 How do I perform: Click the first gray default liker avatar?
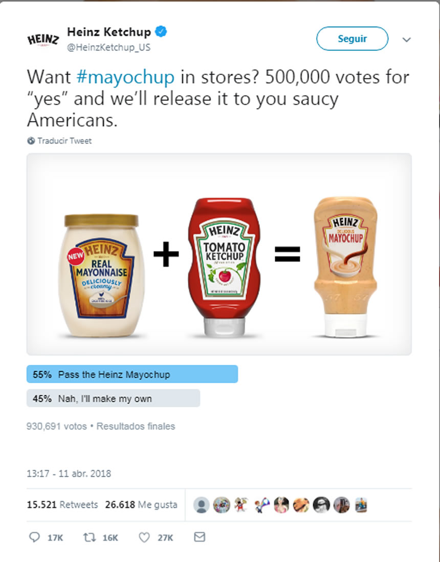pyautogui.click(x=202, y=505)
